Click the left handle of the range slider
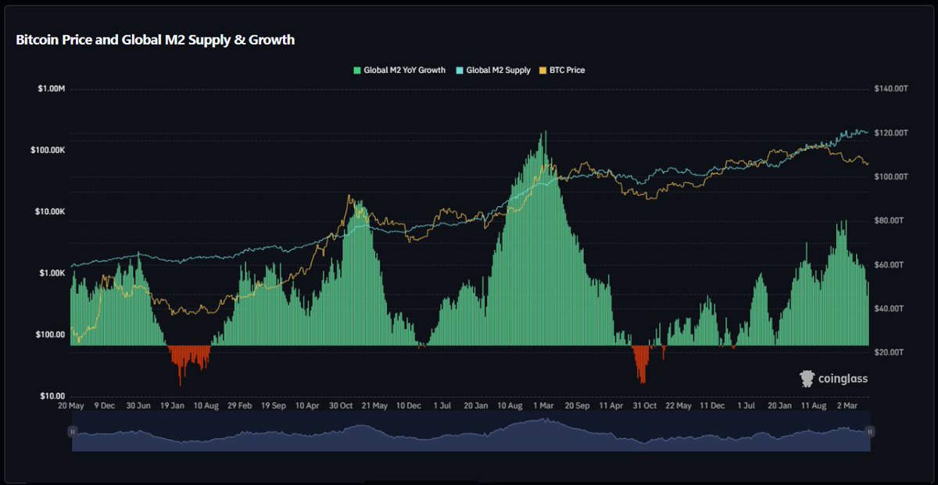 [x=73, y=431]
